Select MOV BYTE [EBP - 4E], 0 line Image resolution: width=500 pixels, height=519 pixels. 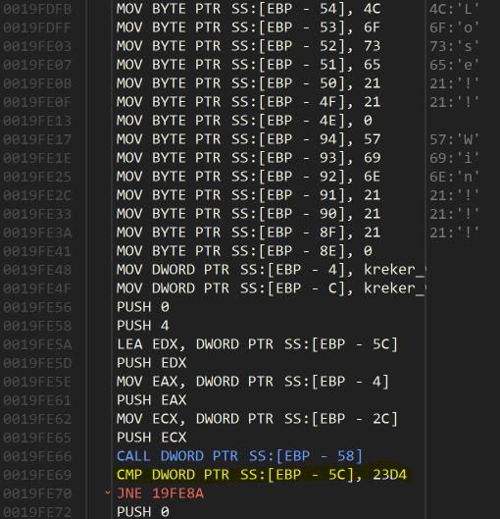244,121
